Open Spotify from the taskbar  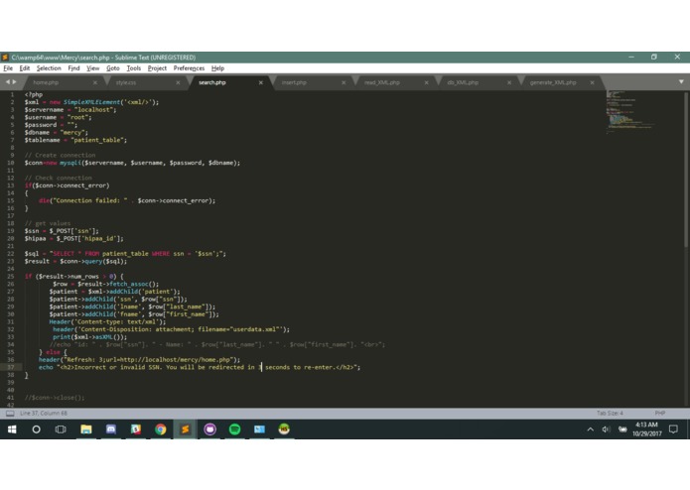(234, 429)
